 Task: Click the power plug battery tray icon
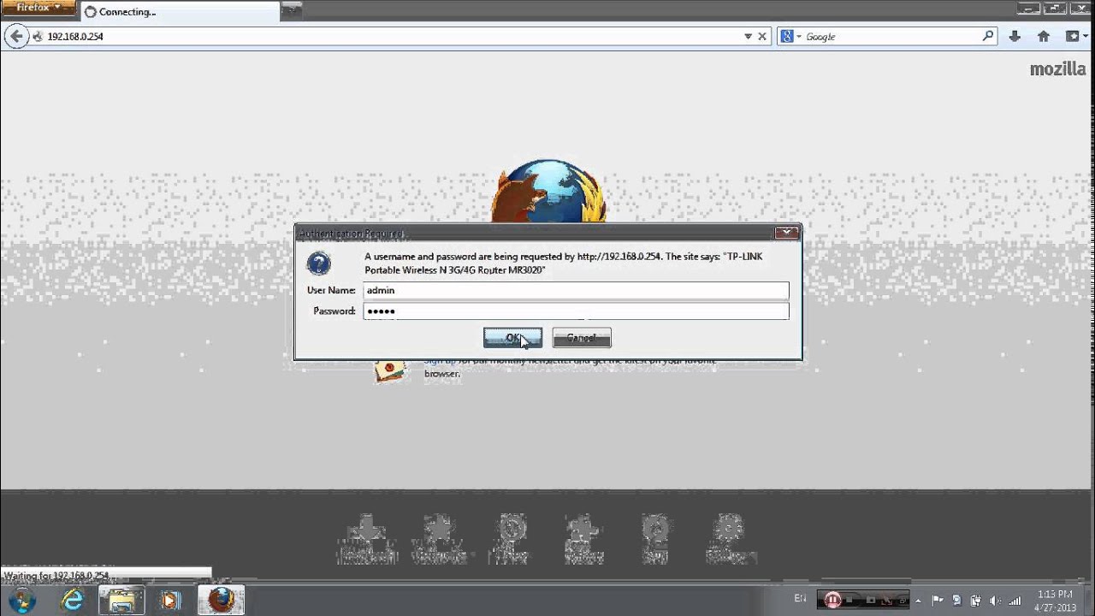(x=975, y=601)
